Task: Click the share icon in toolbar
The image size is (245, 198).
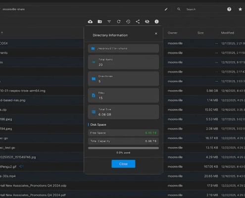Action: click(138, 22)
